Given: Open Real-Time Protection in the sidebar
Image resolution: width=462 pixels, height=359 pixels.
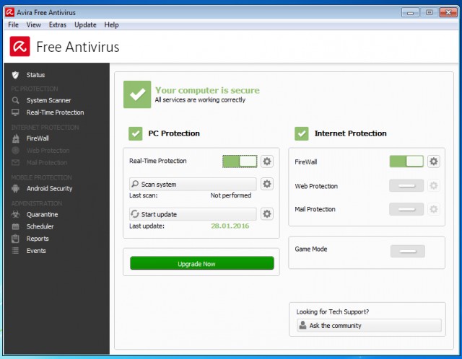Looking at the screenshot, I should tap(55, 112).
